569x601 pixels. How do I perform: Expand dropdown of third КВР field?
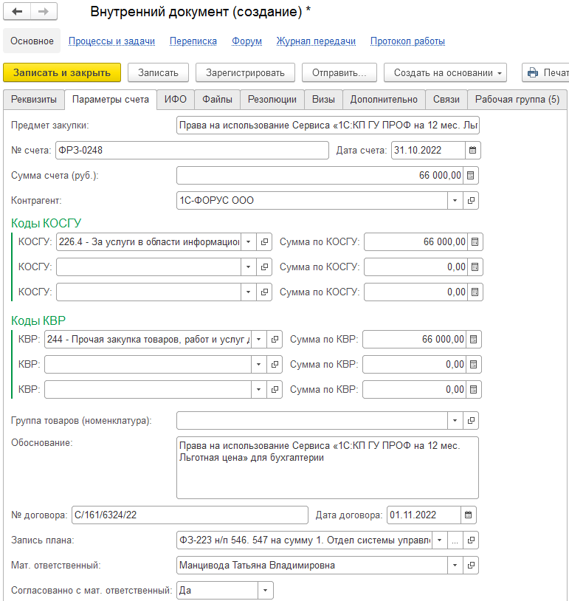coord(258,389)
